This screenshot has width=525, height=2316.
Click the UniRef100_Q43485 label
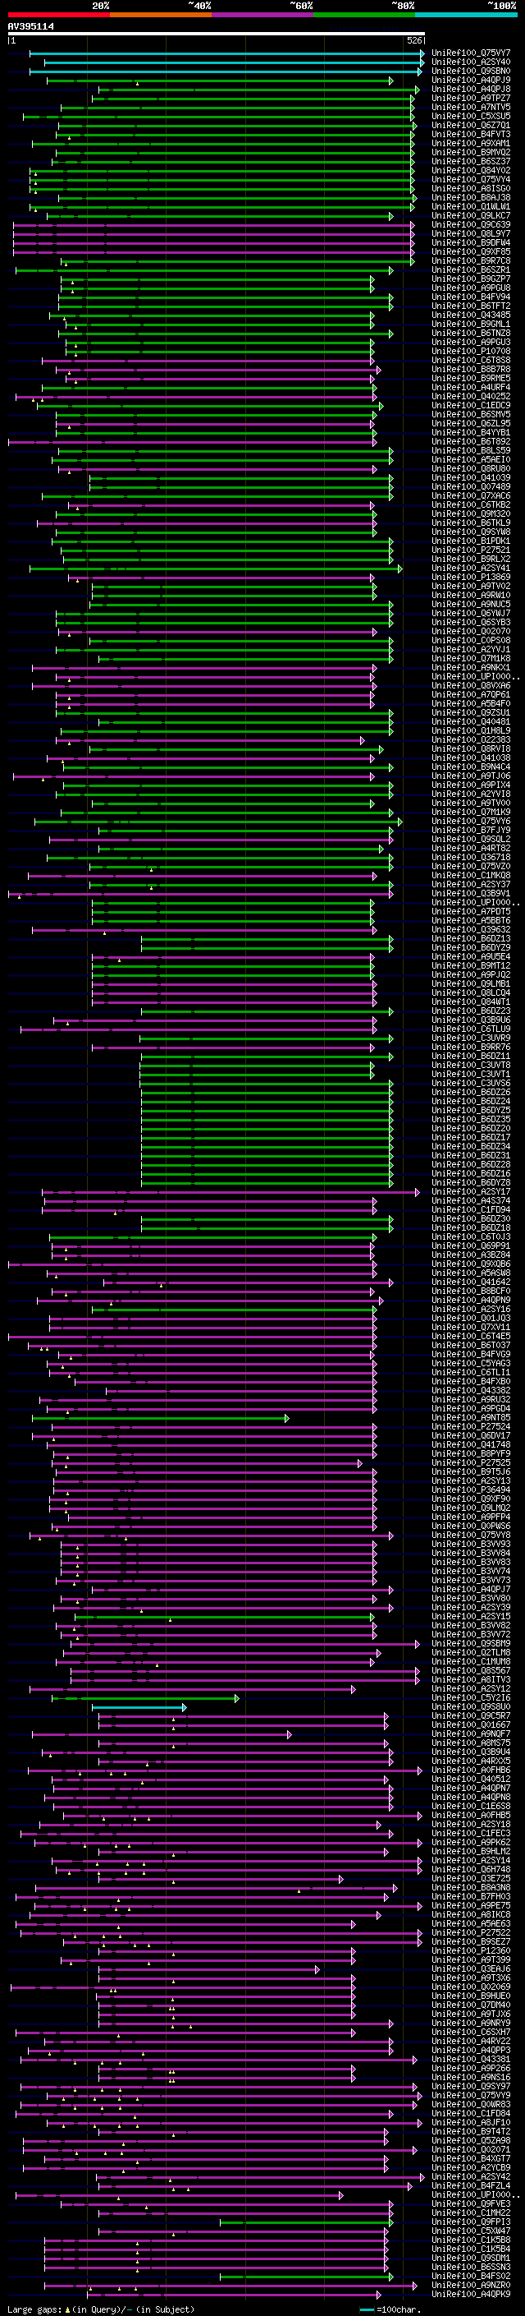coord(471,315)
